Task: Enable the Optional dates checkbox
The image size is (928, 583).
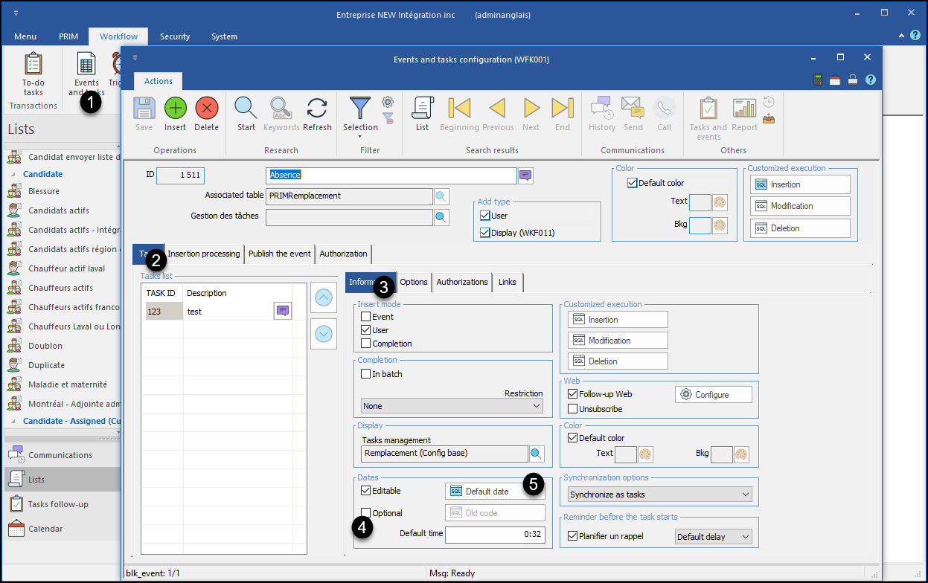Action: [x=365, y=513]
